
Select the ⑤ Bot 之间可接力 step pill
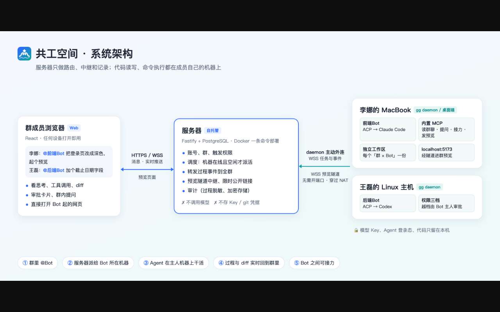(314, 263)
